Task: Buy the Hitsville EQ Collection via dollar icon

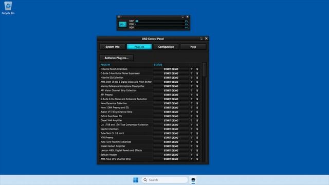Action: pyautogui.click(x=197, y=78)
